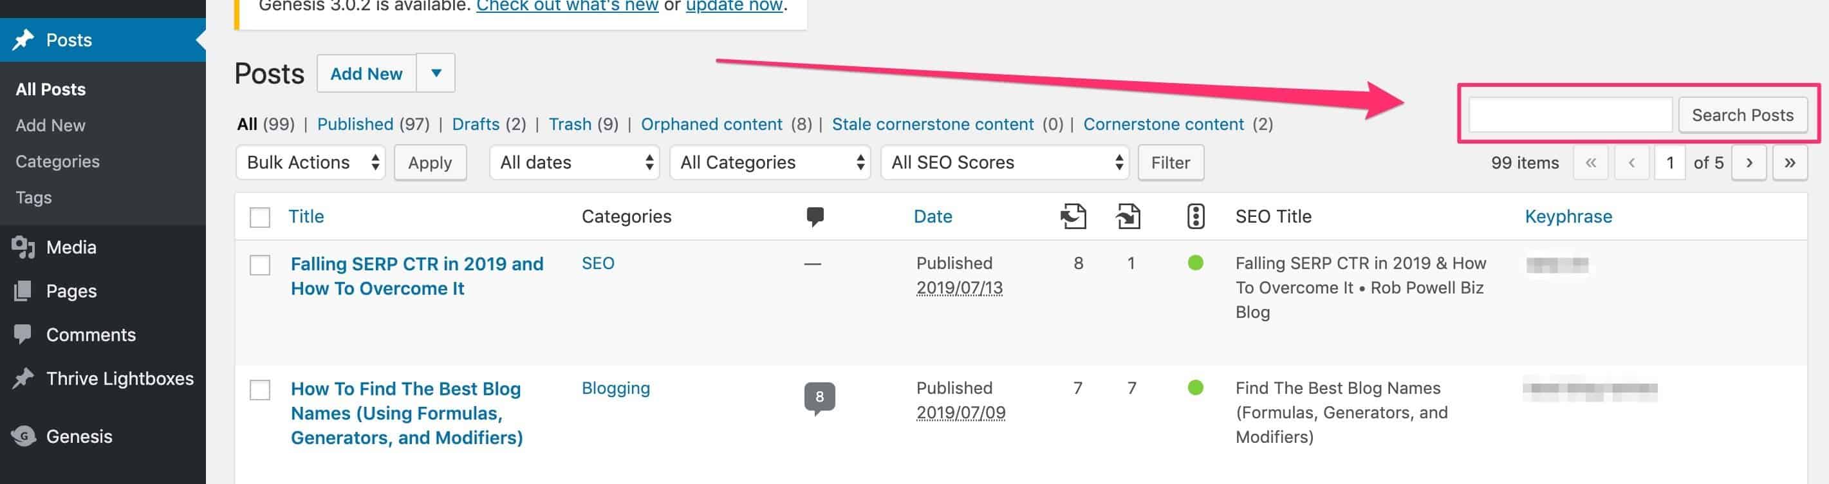
Task: Click the Add New post button
Action: [366, 73]
